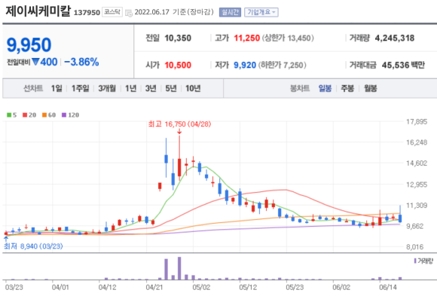
Task: Click the volume value 4,245,318
Action: [395, 38]
